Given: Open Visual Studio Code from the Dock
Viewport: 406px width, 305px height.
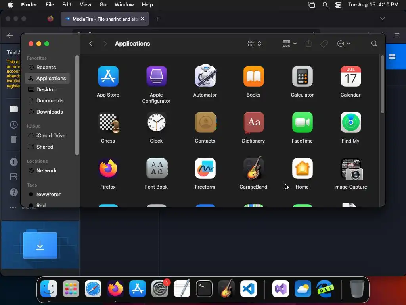Looking at the screenshot, I should coord(248,288).
